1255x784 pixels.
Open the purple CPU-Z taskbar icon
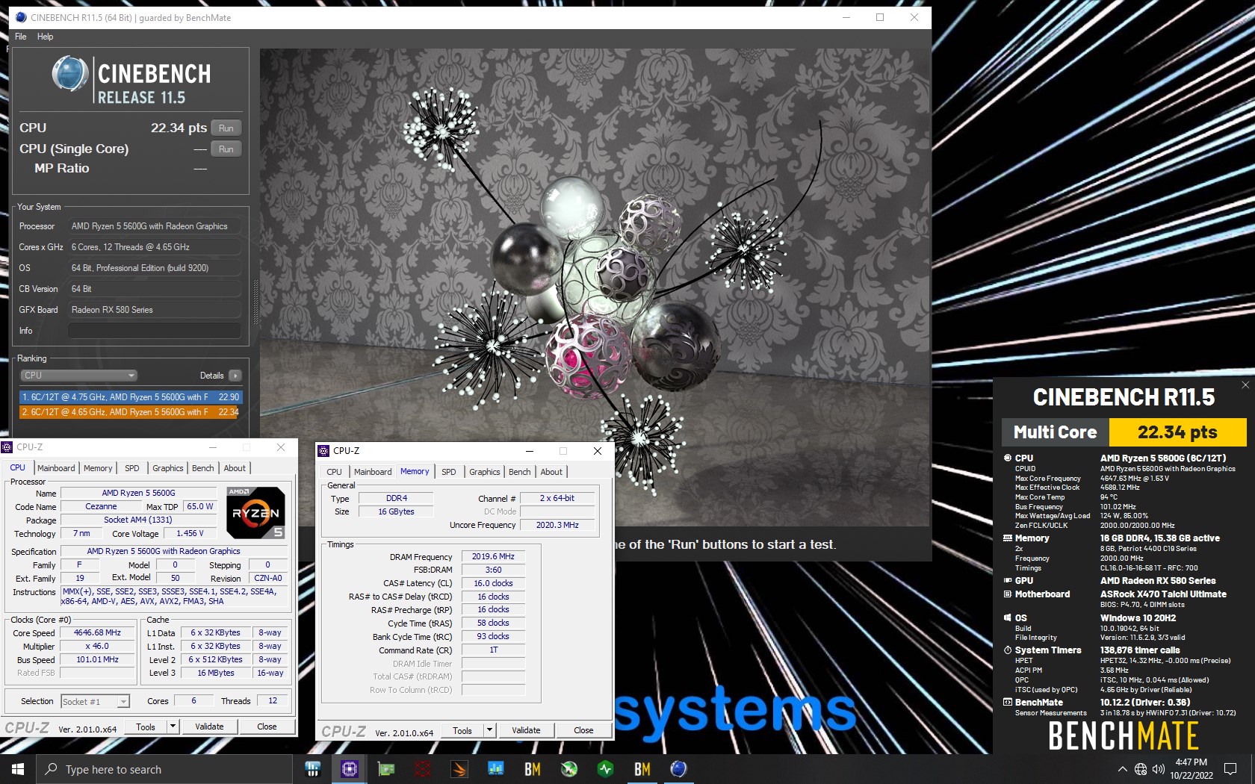(349, 769)
